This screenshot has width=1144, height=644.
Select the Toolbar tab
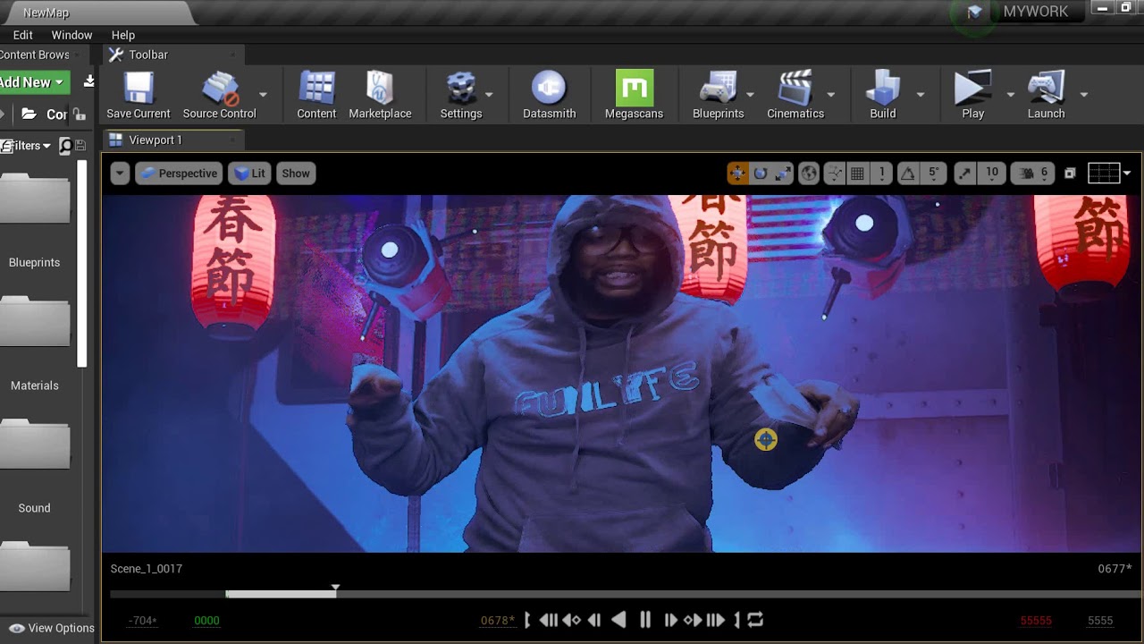(172, 55)
